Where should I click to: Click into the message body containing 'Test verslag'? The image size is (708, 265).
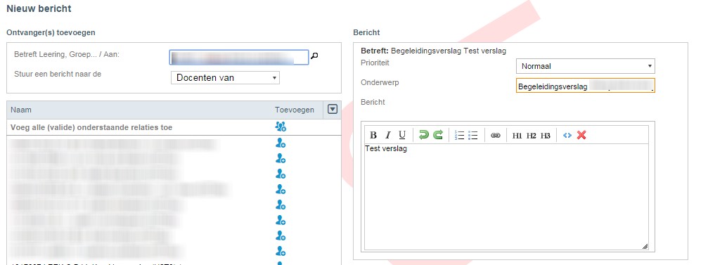[x=506, y=197]
